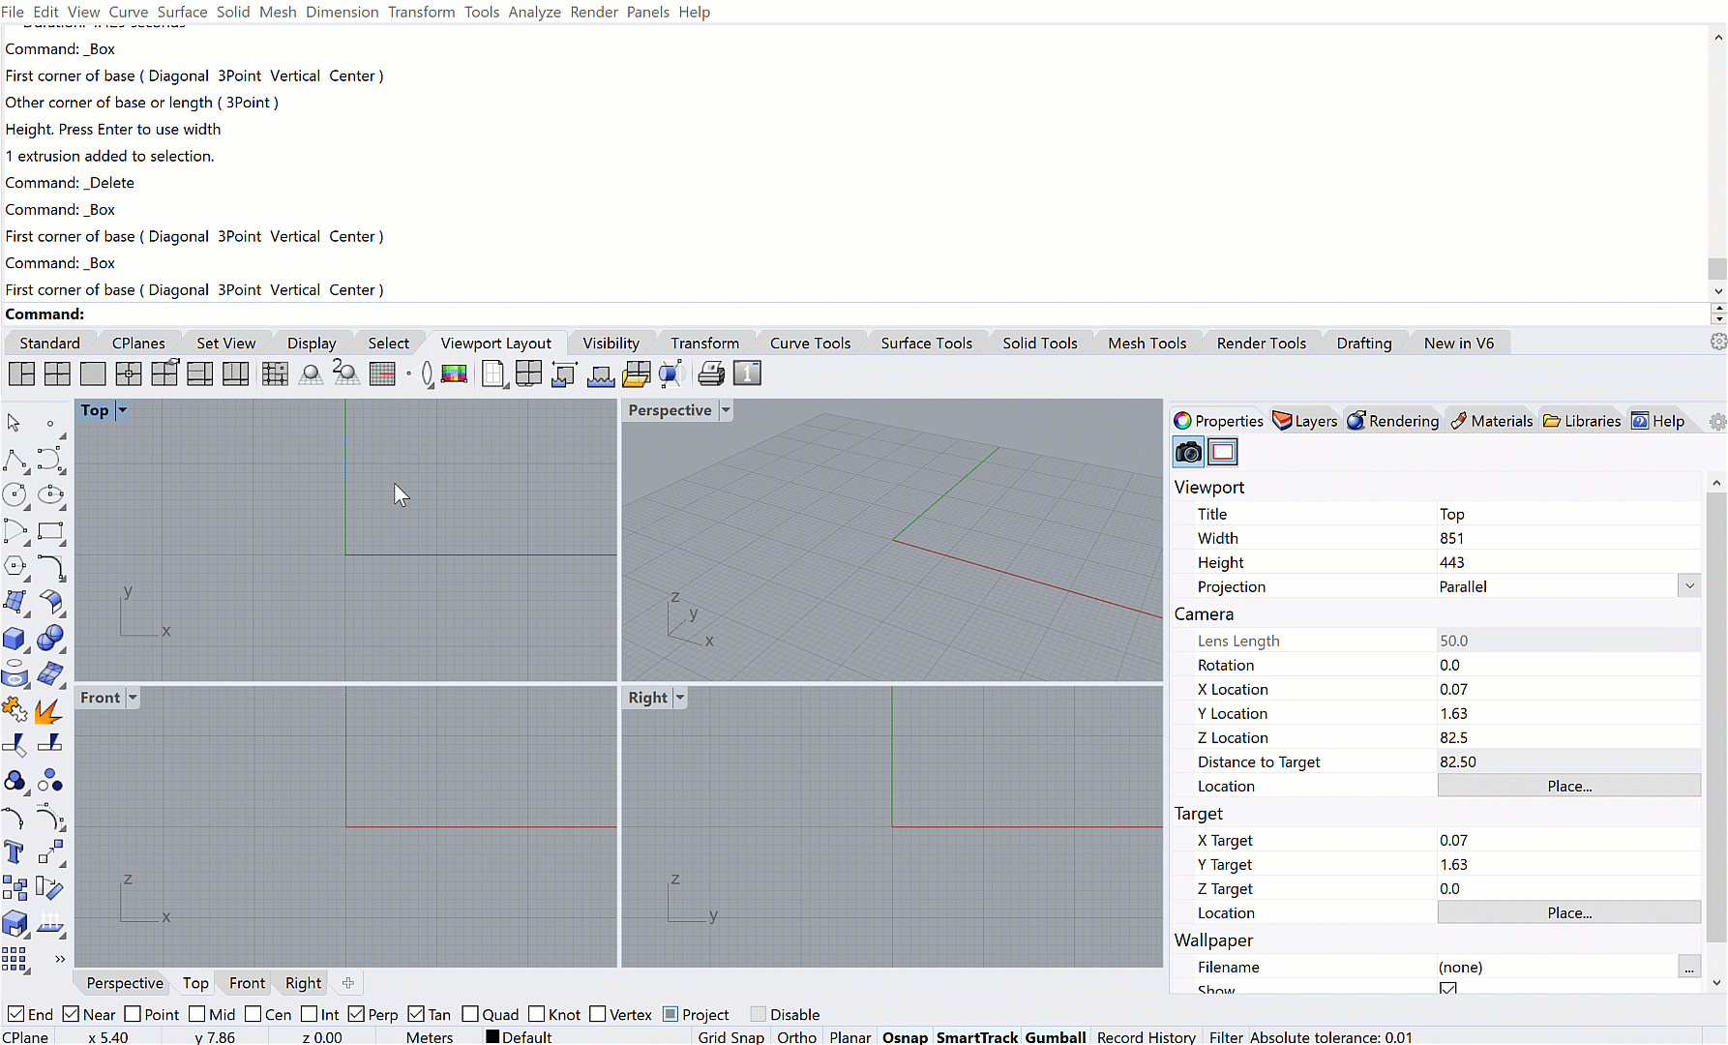Image resolution: width=1728 pixels, height=1045 pixels.
Task: Click the 4 Viewports layout icon
Action: 57,373
